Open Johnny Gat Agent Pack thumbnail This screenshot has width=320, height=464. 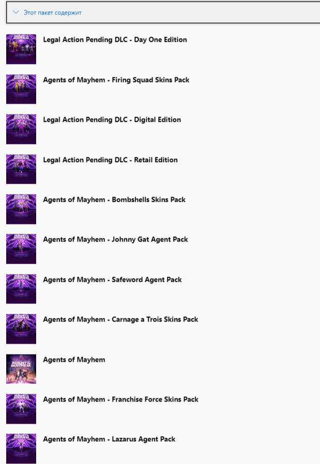pos(21,249)
